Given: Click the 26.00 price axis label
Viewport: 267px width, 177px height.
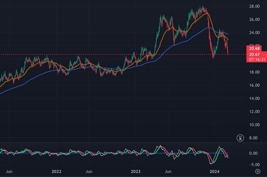Looking at the screenshot, I should click(x=254, y=20).
